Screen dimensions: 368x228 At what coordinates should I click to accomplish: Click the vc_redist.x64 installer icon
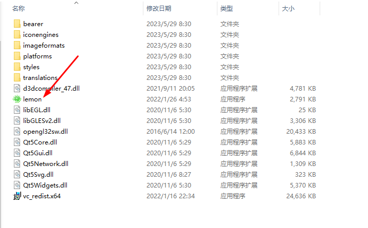click(x=17, y=196)
